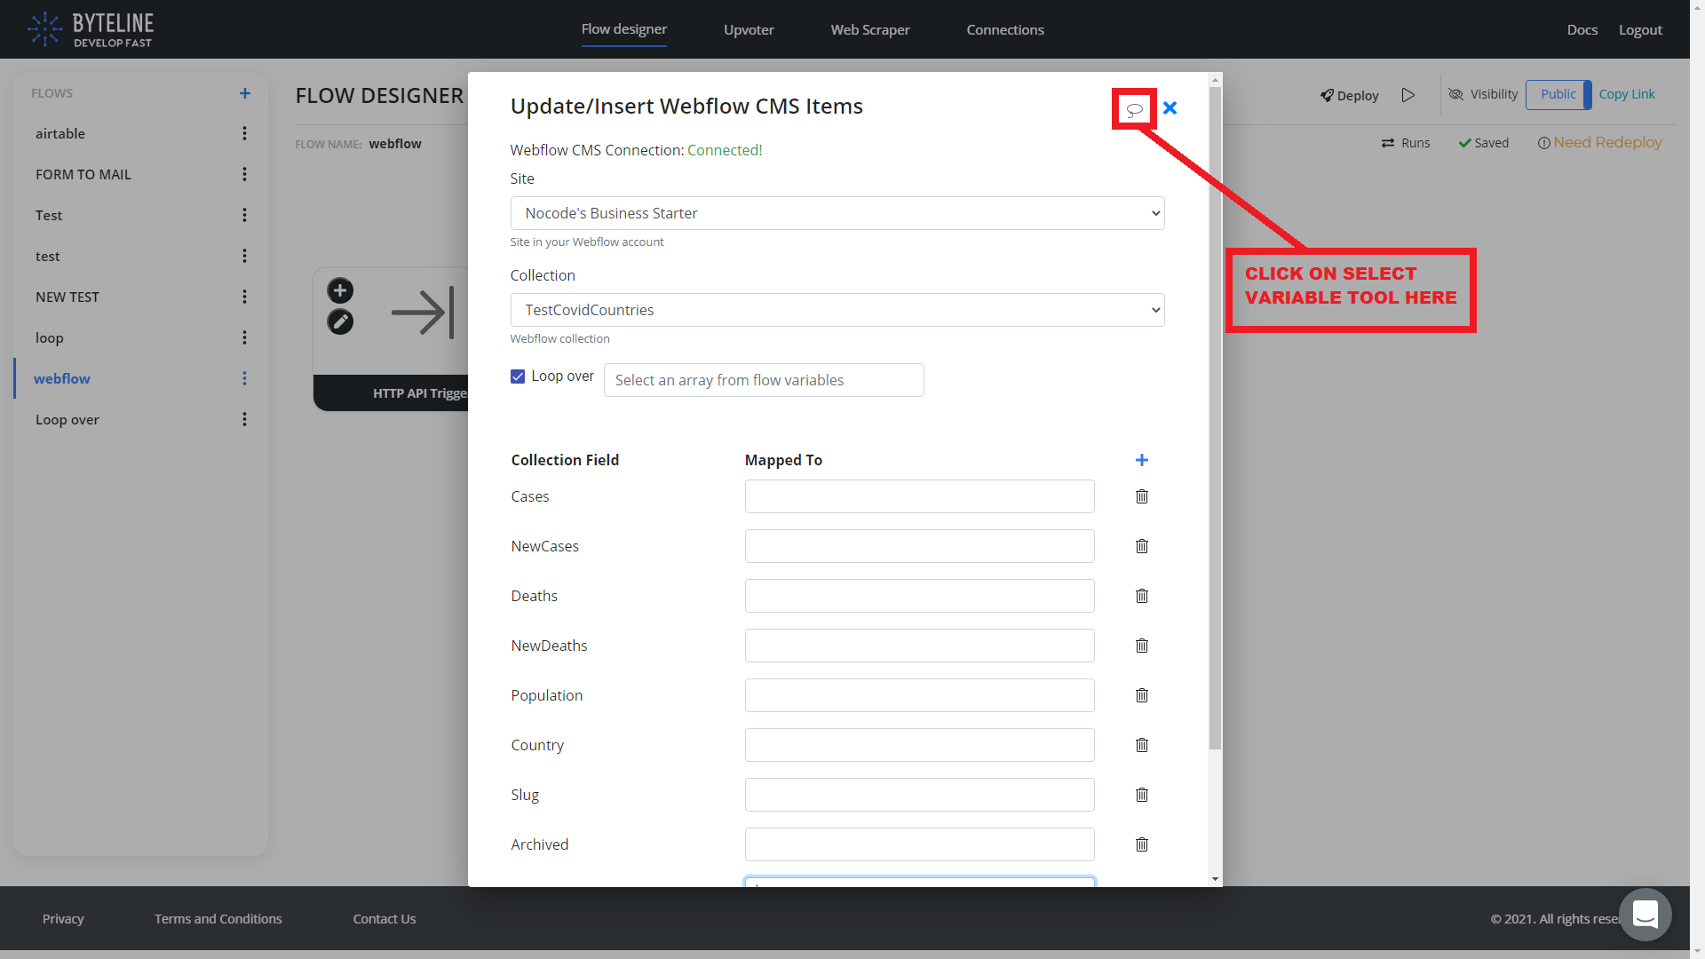The height and width of the screenshot is (959, 1705).
Task: Close the Update/Insert Webflow CMS Items dialog
Action: (1170, 107)
